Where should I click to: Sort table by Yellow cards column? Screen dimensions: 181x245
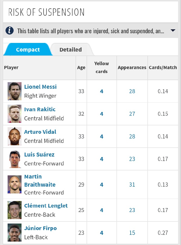[x=102, y=68]
